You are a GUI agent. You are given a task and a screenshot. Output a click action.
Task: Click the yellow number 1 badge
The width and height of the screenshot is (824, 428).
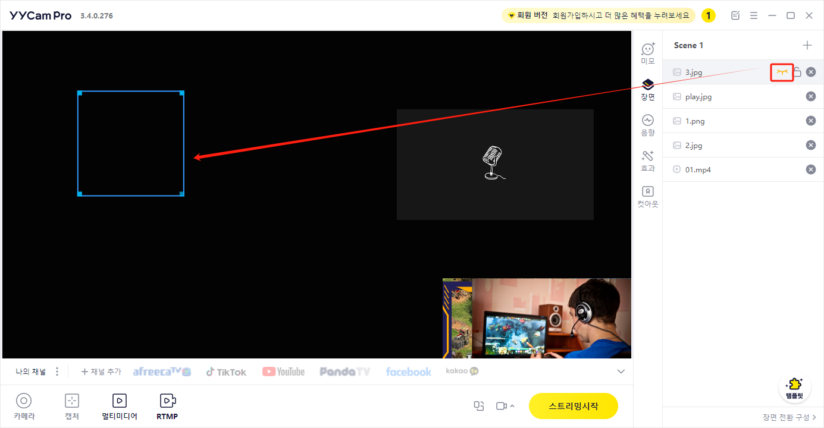[x=709, y=15]
